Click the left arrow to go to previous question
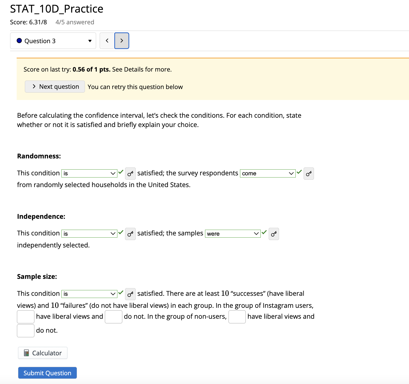Image resolution: width=409 pixels, height=384 pixels. pyautogui.click(x=107, y=40)
